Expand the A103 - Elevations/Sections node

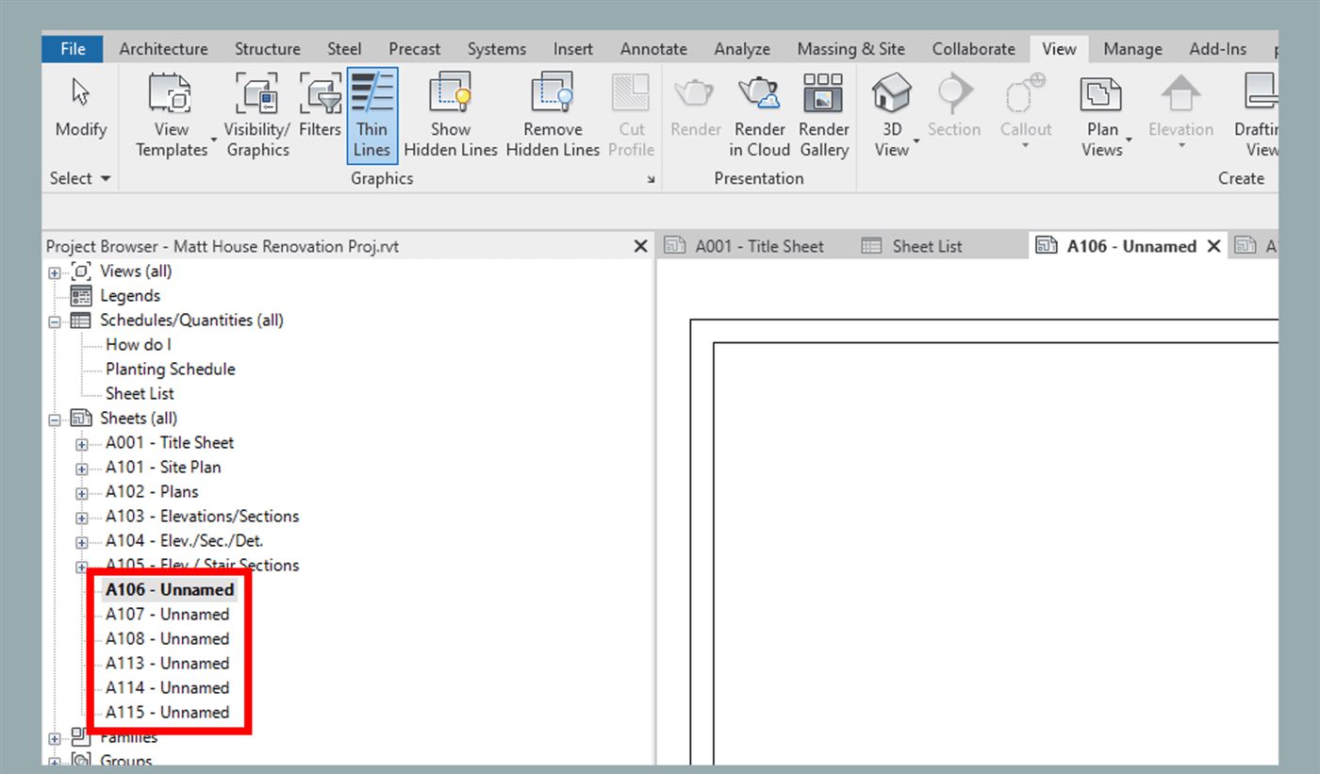coord(82,518)
